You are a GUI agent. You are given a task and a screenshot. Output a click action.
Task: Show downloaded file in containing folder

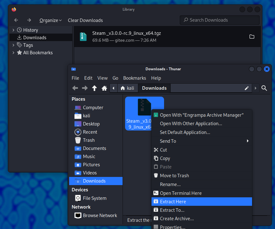coord(252,37)
